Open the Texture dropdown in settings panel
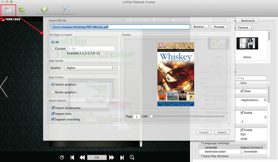 (x=244, y=27)
